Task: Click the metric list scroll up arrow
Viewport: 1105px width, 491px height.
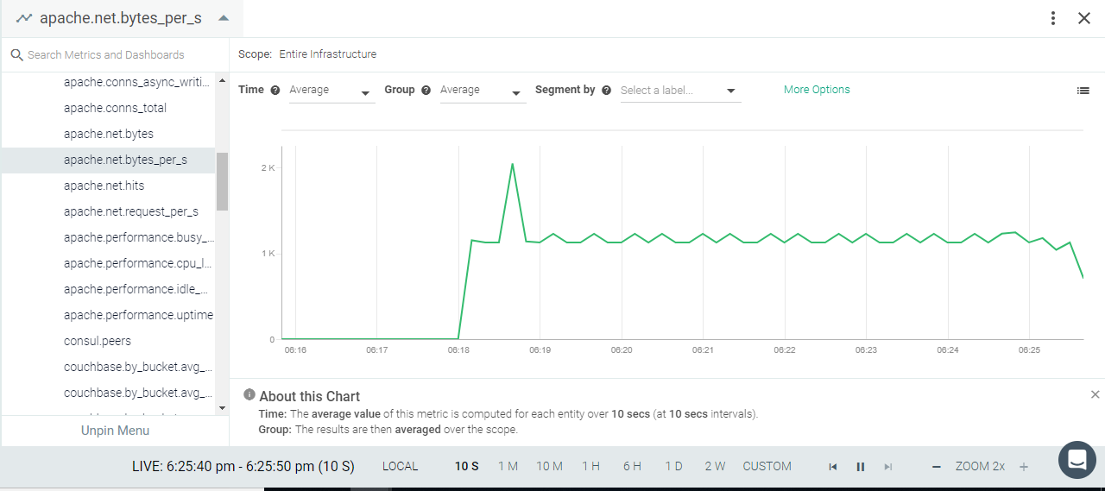Action: coord(222,81)
